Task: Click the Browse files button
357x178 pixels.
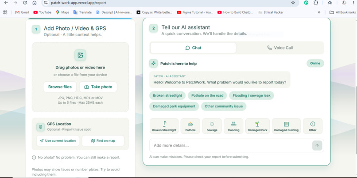Action: pos(60,87)
